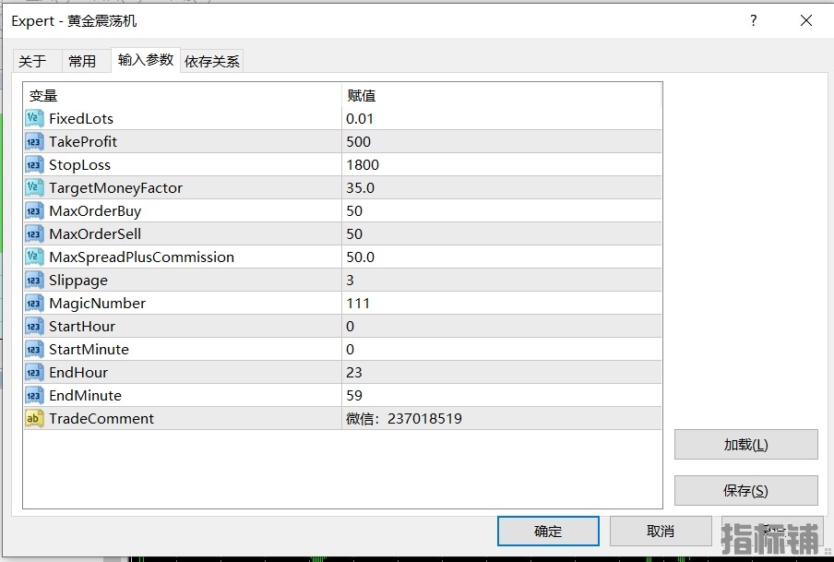The height and width of the screenshot is (562, 834).
Task: Select the EndMinute value 59 cell
Action: click(x=501, y=395)
